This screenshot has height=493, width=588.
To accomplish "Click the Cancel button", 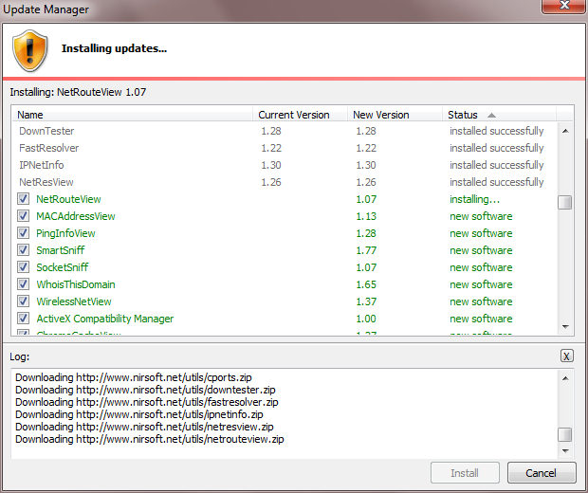I will (542, 473).
